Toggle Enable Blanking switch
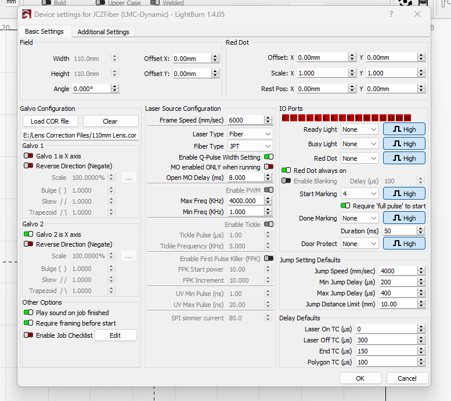The height and width of the screenshot is (401, 451). [286, 180]
